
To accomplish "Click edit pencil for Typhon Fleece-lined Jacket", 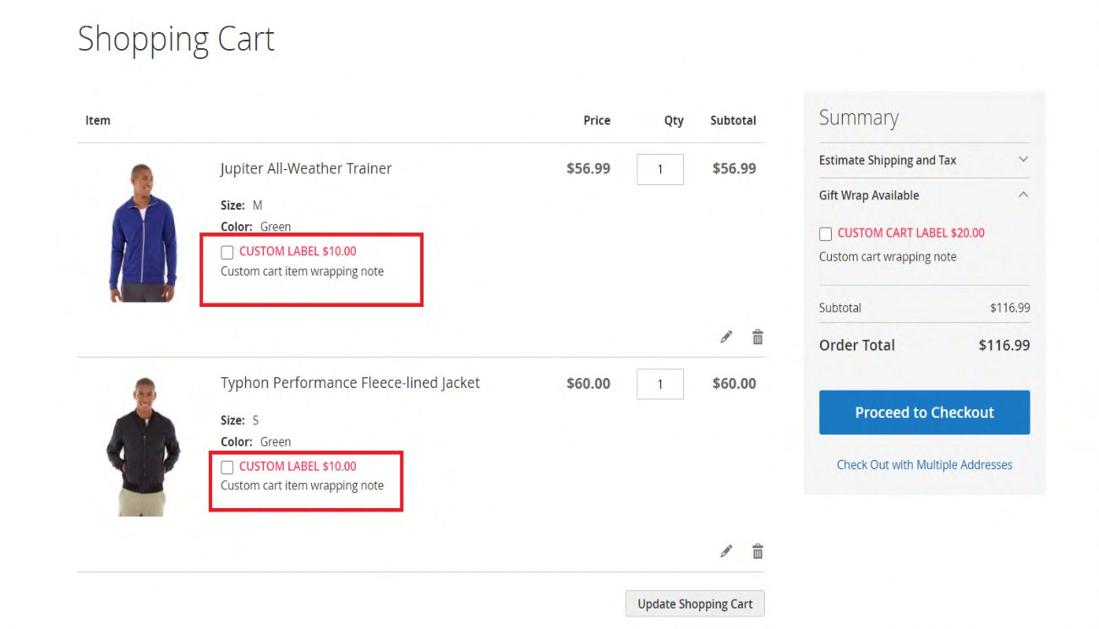I will [726, 551].
